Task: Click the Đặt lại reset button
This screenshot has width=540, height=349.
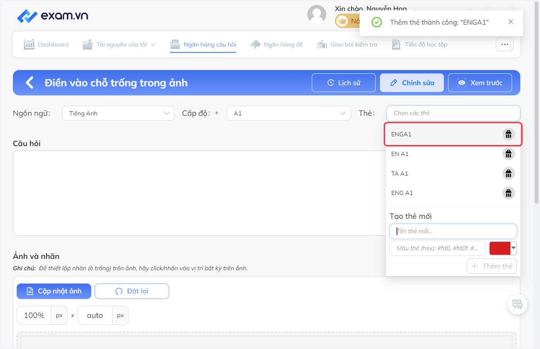Action: 132,291
